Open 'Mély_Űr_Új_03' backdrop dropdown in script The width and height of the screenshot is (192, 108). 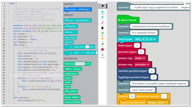click(x=145, y=39)
